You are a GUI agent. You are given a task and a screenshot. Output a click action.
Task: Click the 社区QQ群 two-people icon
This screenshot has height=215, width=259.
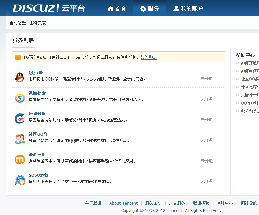tap(20, 139)
